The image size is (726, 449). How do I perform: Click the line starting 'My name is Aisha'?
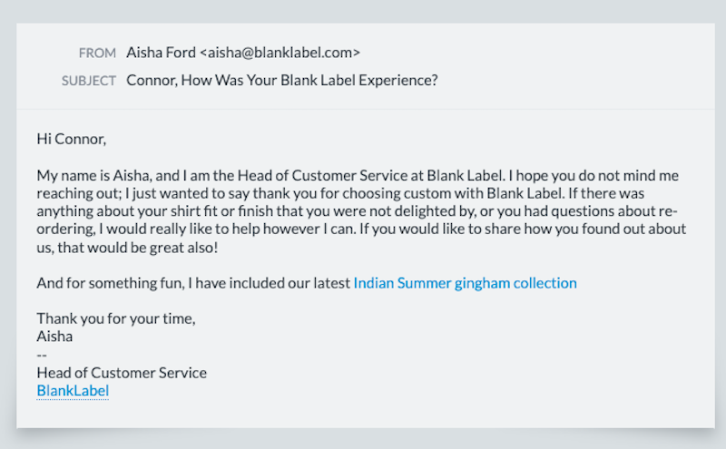tap(358, 175)
